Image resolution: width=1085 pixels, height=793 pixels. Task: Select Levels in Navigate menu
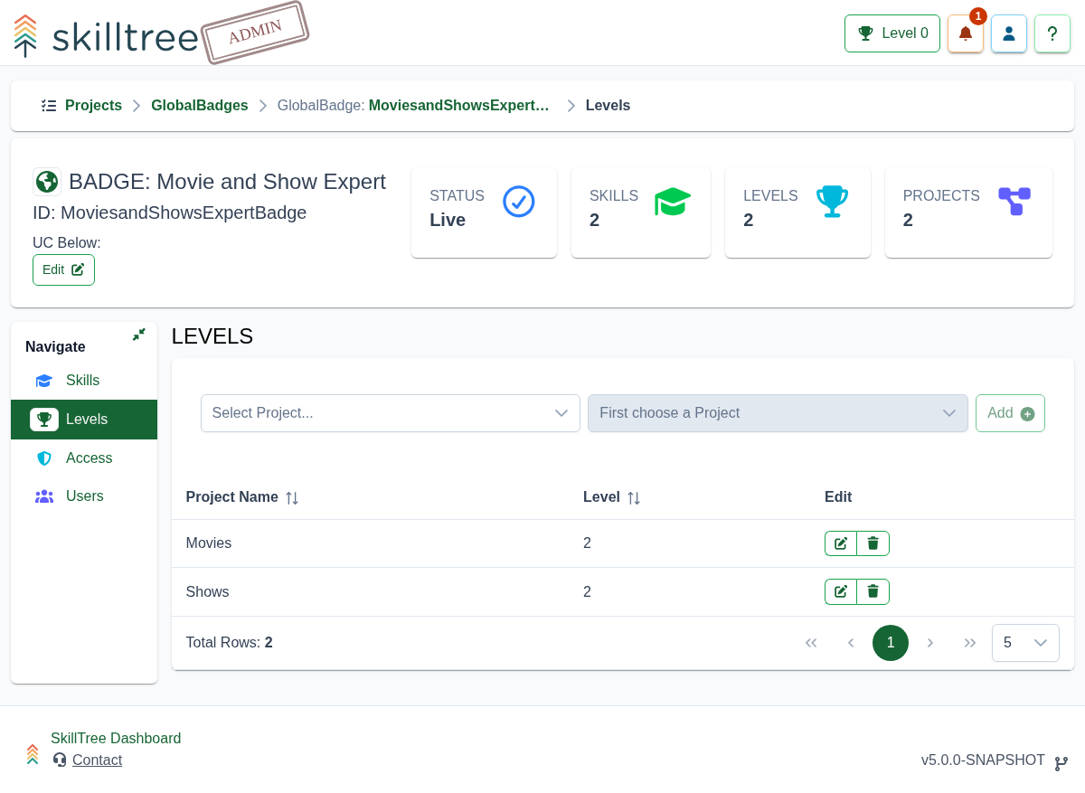[84, 420]
